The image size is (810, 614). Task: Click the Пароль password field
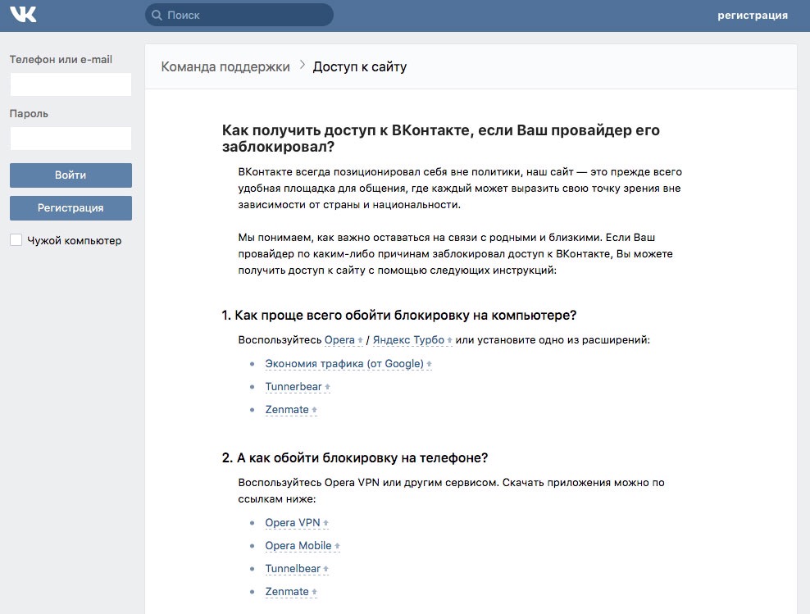(x=71, y=139)
